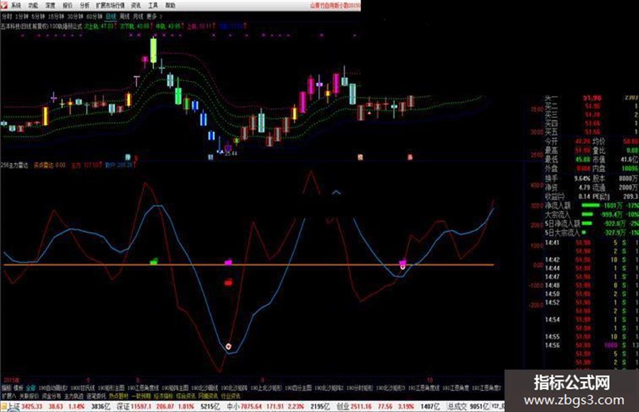
Task: Click the 创业 index in status bar
Action: pos(343,407)
